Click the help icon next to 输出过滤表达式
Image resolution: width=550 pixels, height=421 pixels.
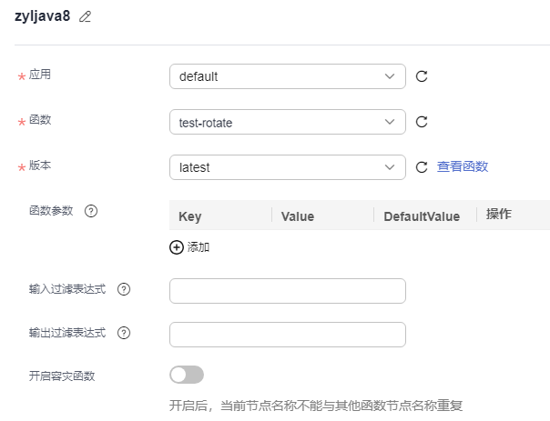[x=124, y=333]
